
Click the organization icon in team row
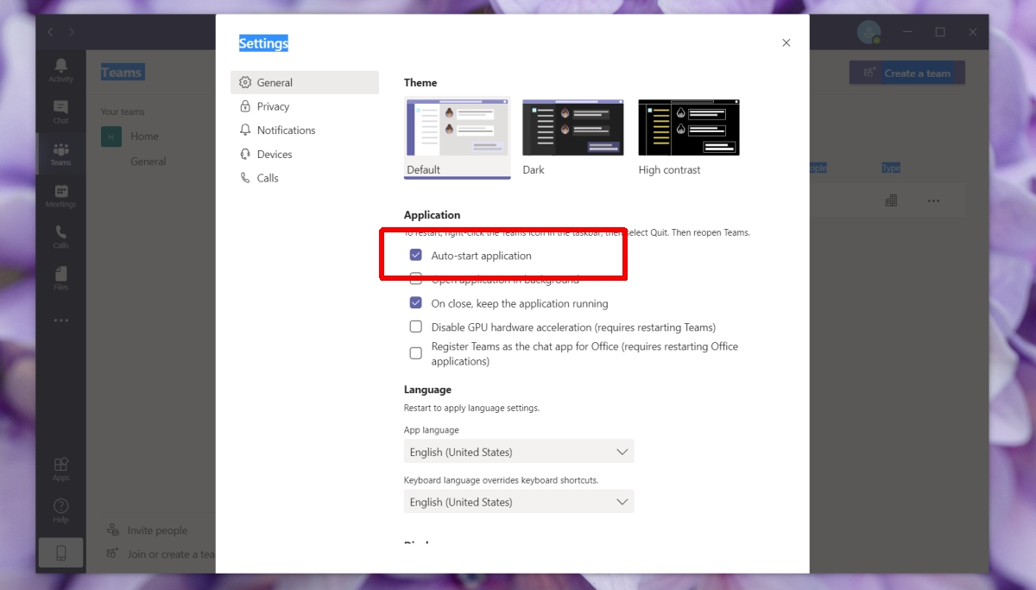(891, 200)
